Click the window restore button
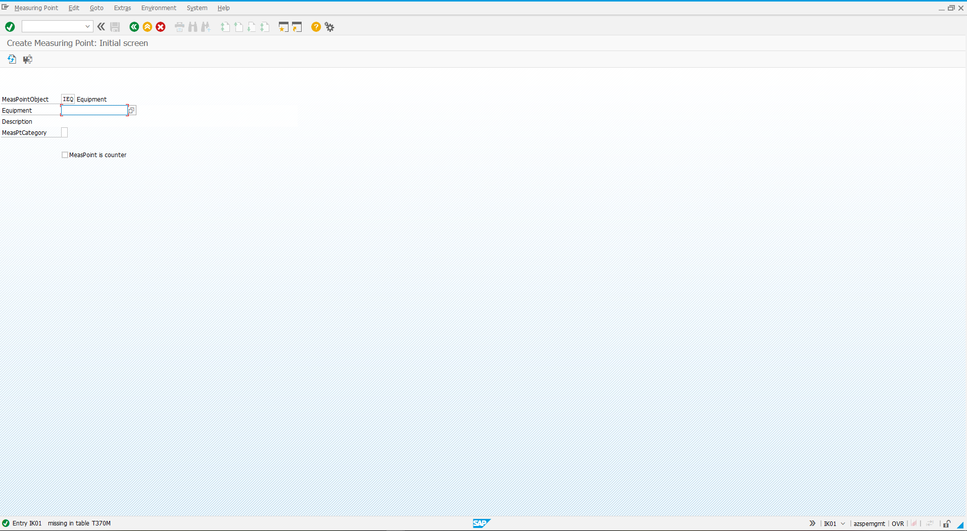The image size is (967, 531). click(951, 8)
